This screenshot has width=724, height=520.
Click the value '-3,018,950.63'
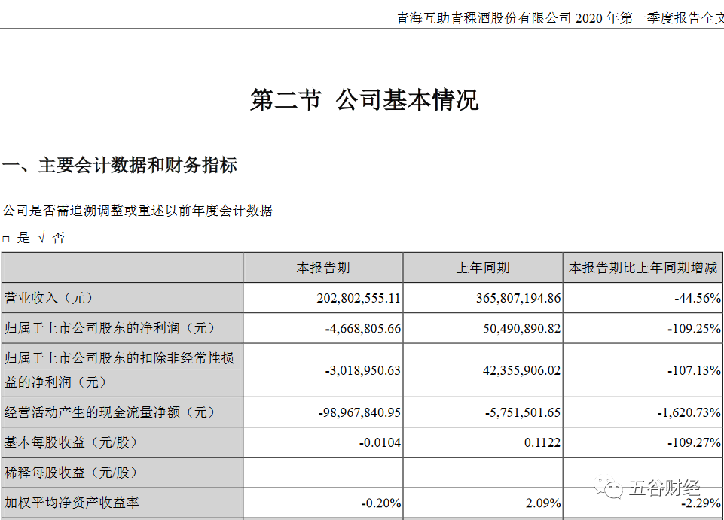[x=363, y=370]
